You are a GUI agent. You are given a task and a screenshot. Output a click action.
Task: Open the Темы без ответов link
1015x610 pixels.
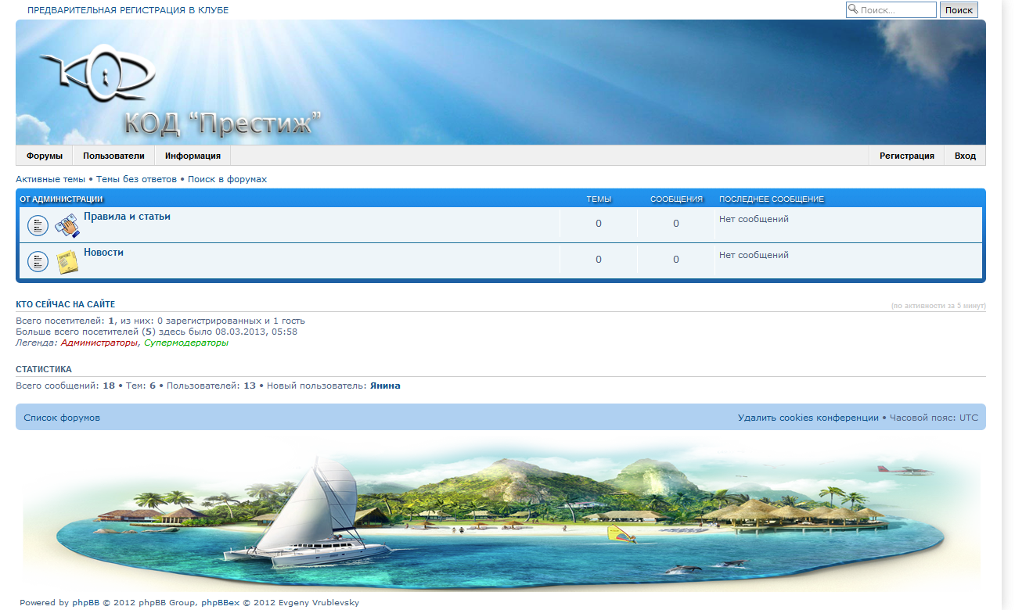[136, 179]
